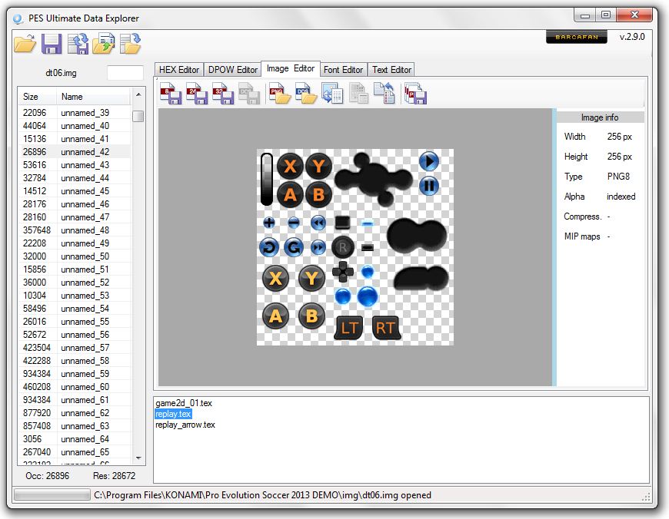This screenshot has height=519, width=669.
Task: Click the import file icon with green arrow
Action: coord(104,44)
